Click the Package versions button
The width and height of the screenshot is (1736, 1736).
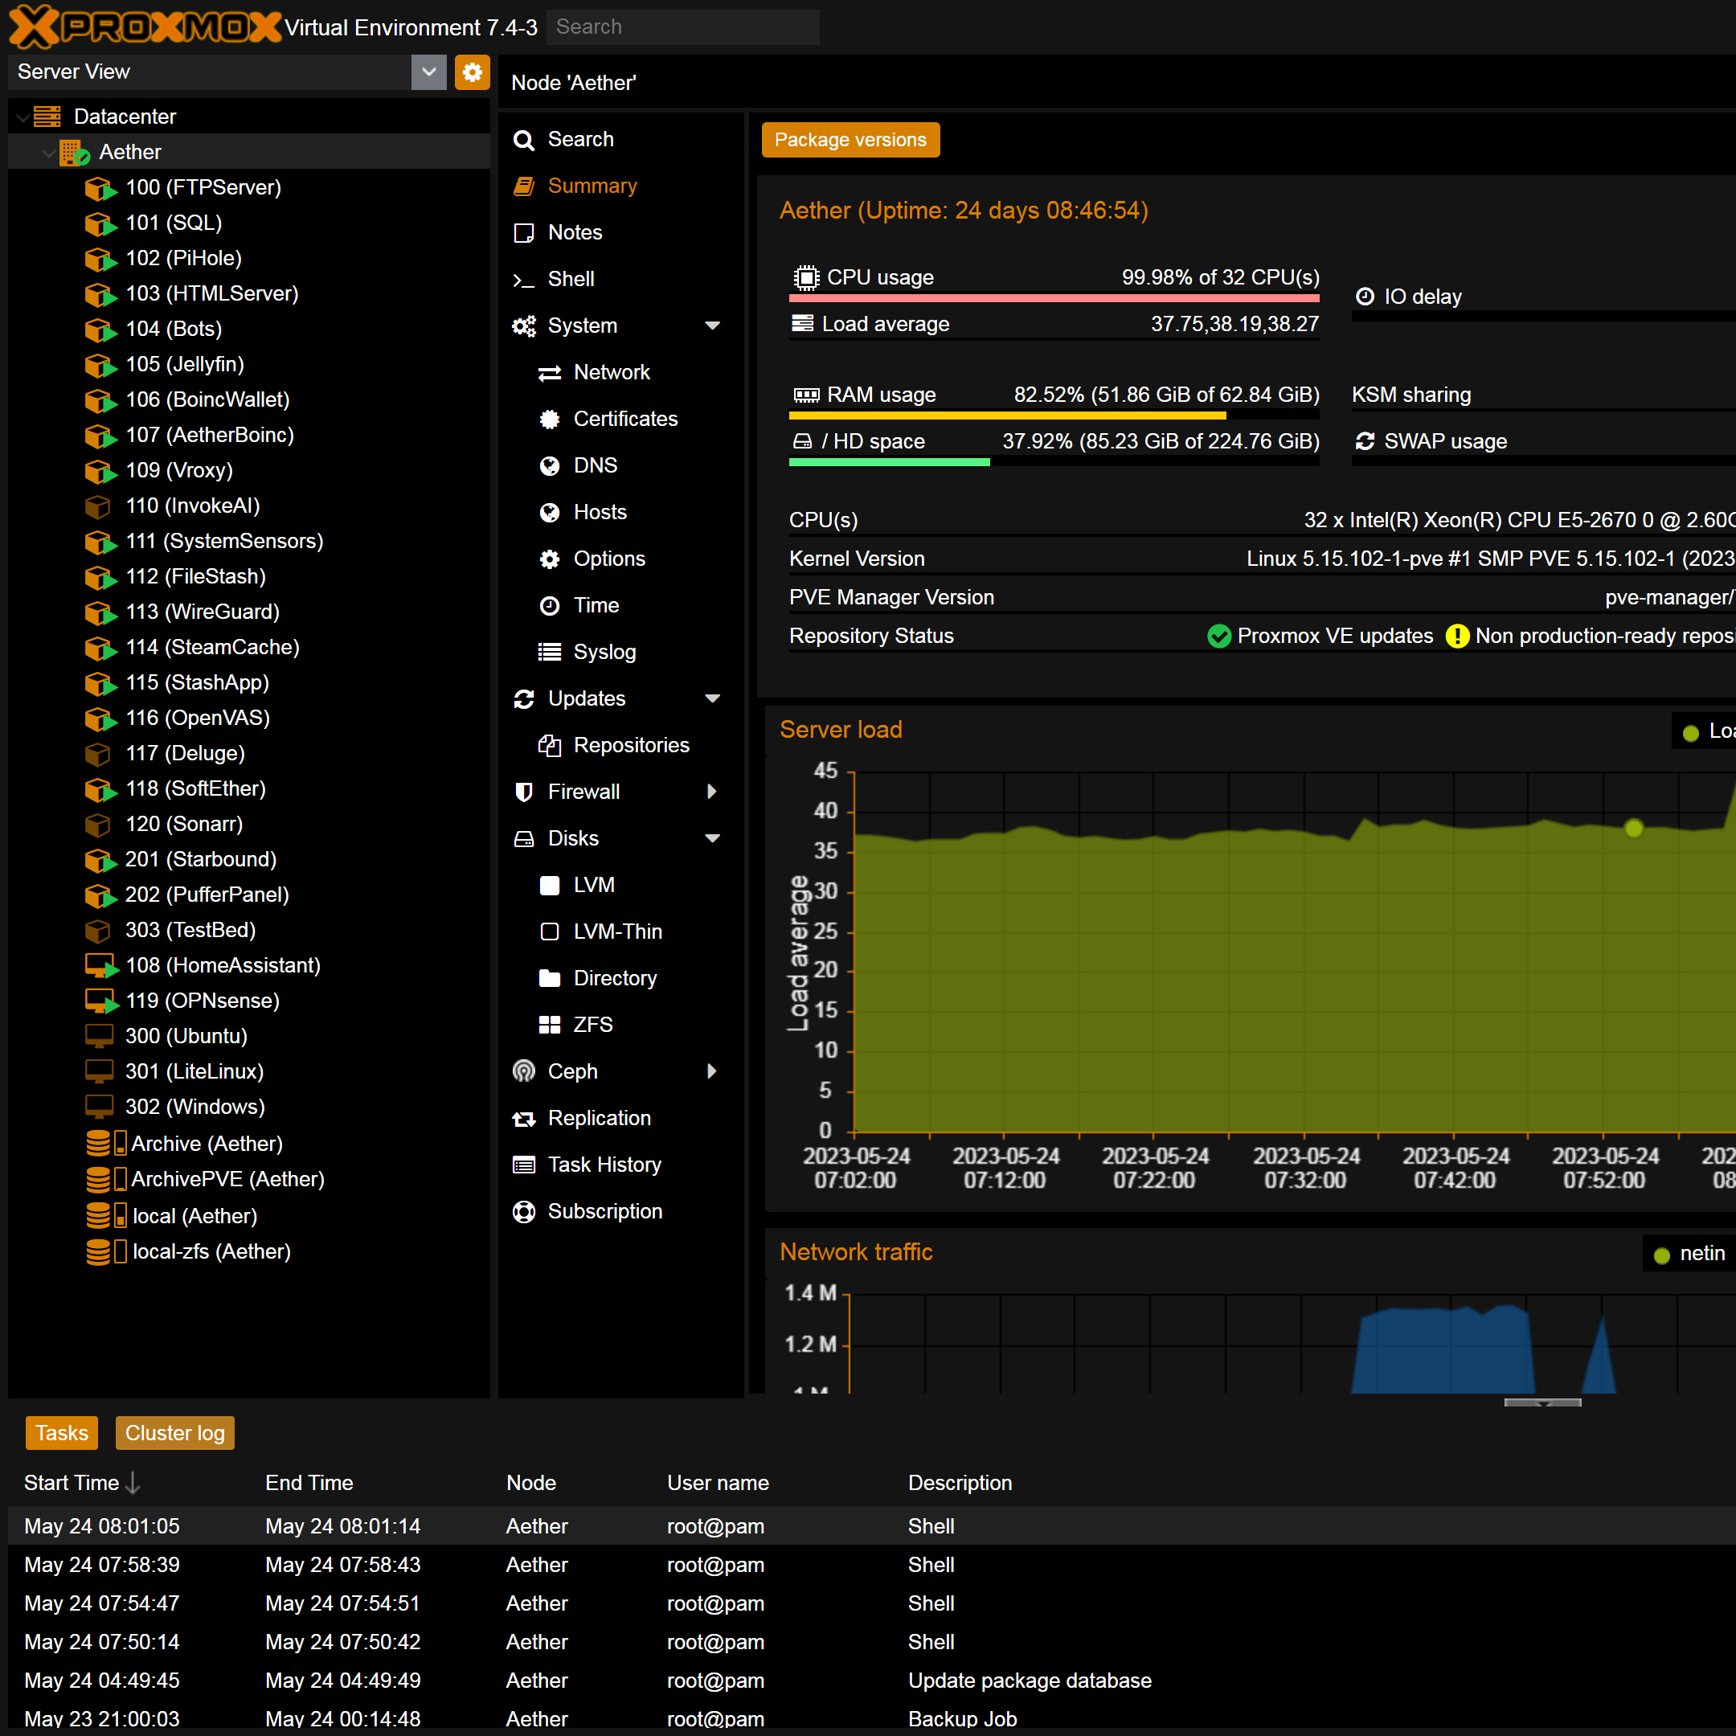[x=851, y=140]
